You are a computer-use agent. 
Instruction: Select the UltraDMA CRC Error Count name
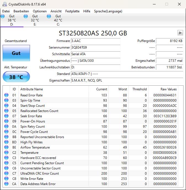click(x=39, y=174)
